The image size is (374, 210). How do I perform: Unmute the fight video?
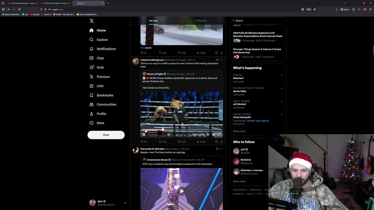coord(208,134)
